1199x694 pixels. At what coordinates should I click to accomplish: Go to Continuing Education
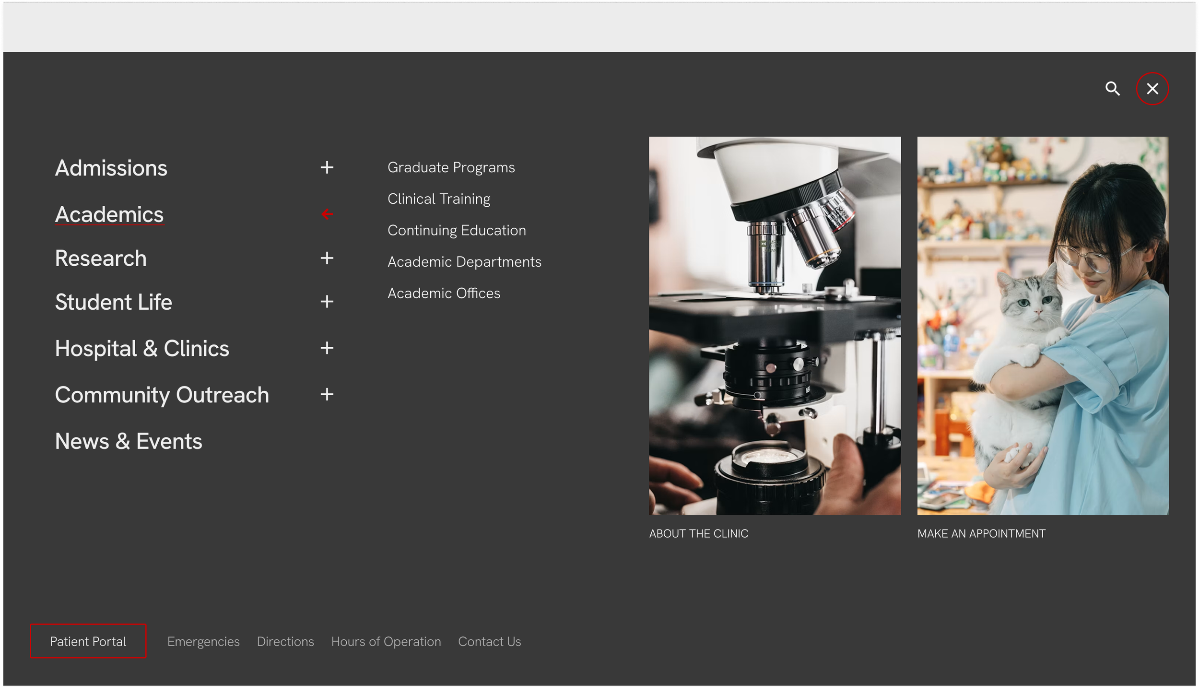[457, 230]
